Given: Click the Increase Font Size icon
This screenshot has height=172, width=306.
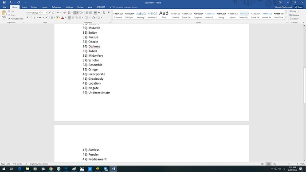Looking at the screenshot, I should coord(50,12).
